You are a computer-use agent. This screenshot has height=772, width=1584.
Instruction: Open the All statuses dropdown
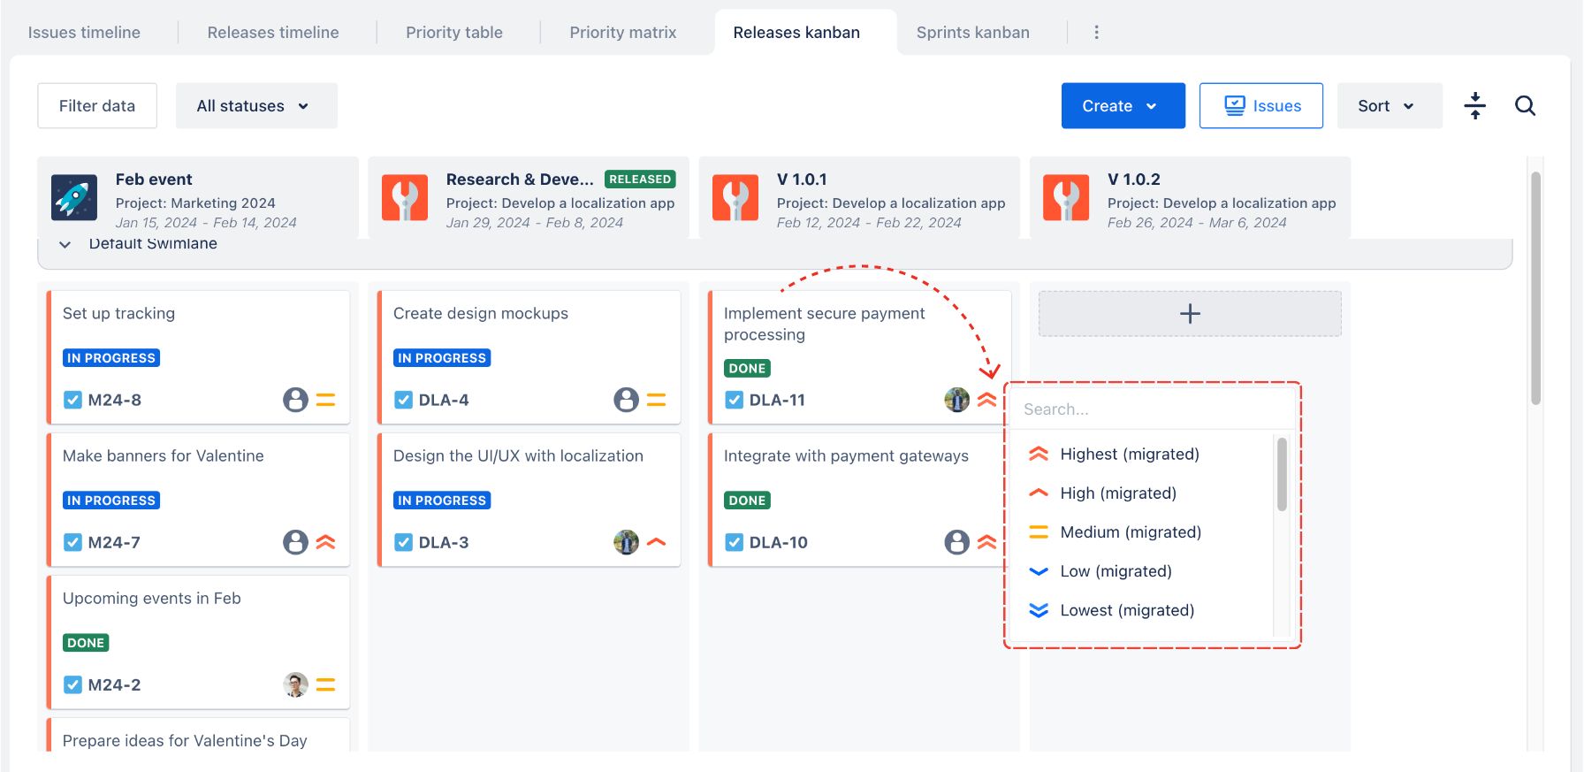point(255,106)
